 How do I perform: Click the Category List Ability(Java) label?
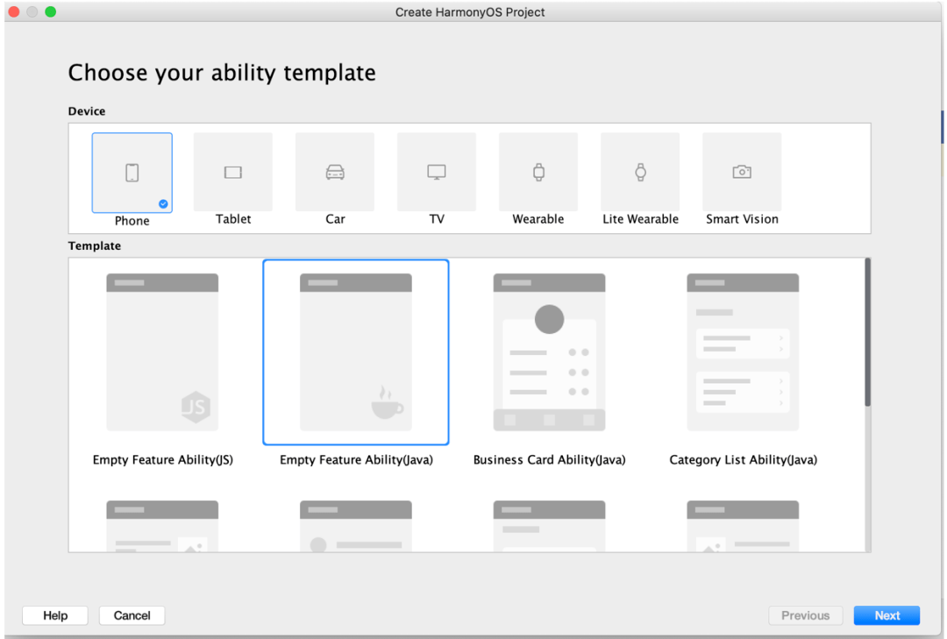tap(743, 459)
